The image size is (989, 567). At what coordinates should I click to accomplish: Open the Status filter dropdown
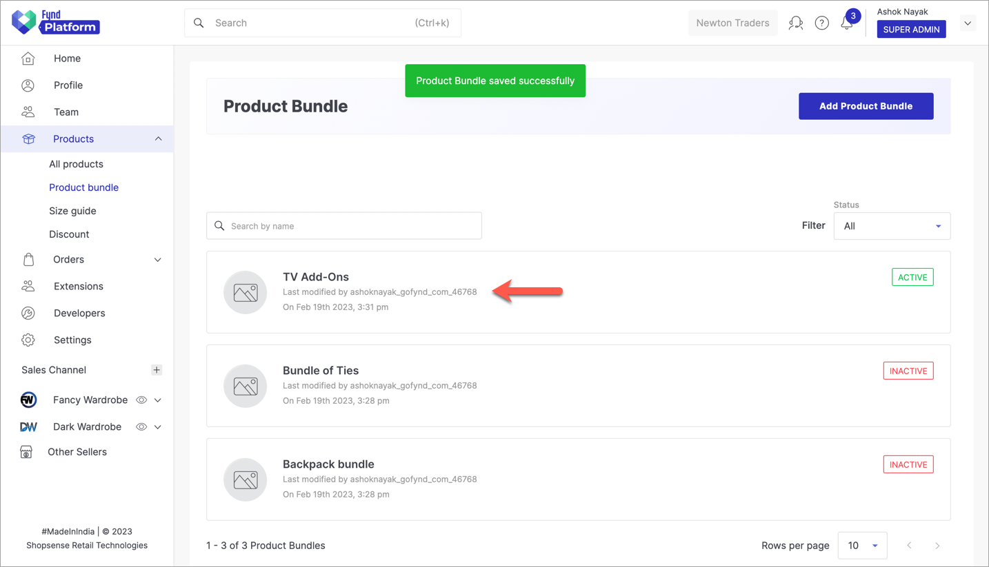tap(892, 226)
